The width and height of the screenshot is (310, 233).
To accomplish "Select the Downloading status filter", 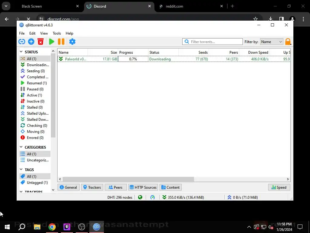I will (35, 65).
